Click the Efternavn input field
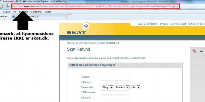This screenshot has height=102, width=205. tap(115, 82)
